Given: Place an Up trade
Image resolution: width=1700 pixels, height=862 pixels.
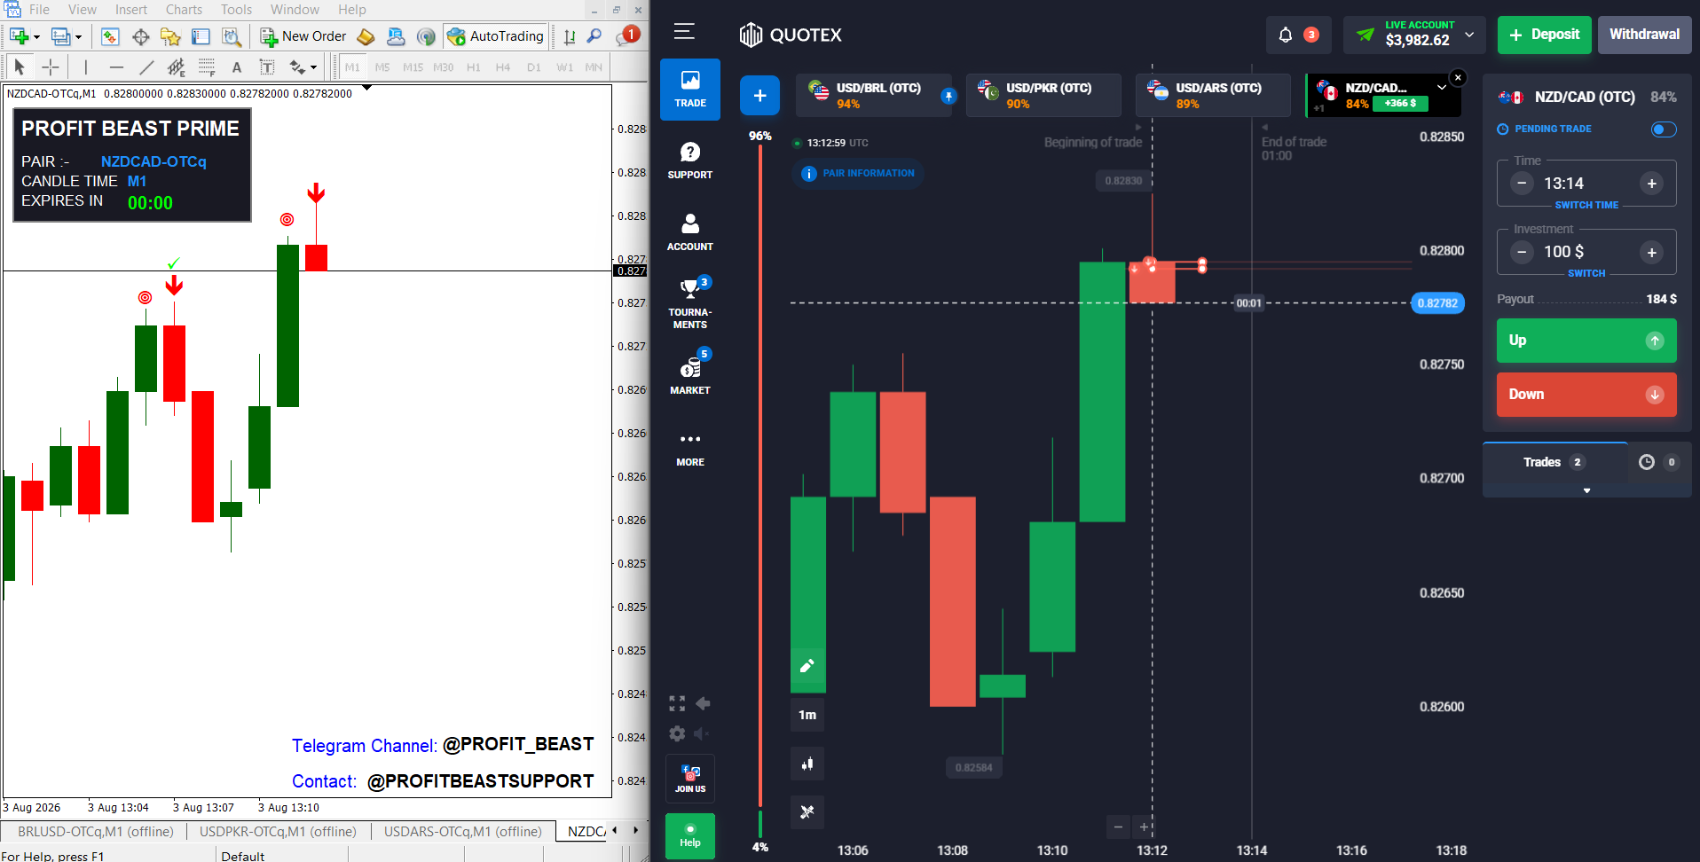Looking at the screenshot, I should (x=1586, y=341).
